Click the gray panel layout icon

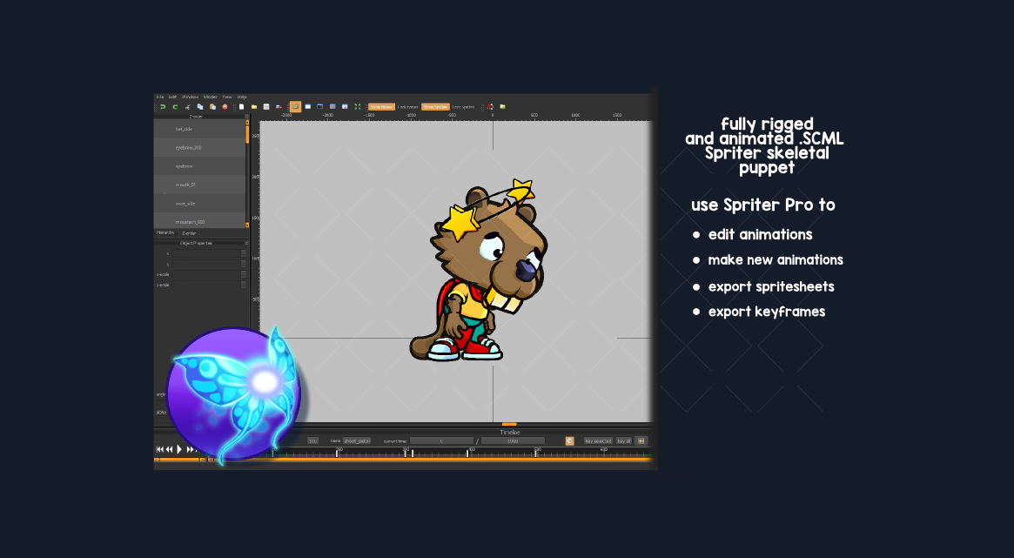(x=332, y=107)
